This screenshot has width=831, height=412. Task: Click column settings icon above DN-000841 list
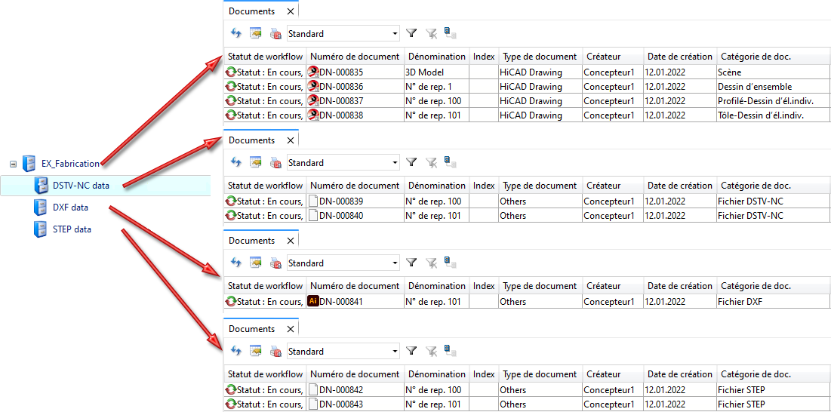point(450,263)
